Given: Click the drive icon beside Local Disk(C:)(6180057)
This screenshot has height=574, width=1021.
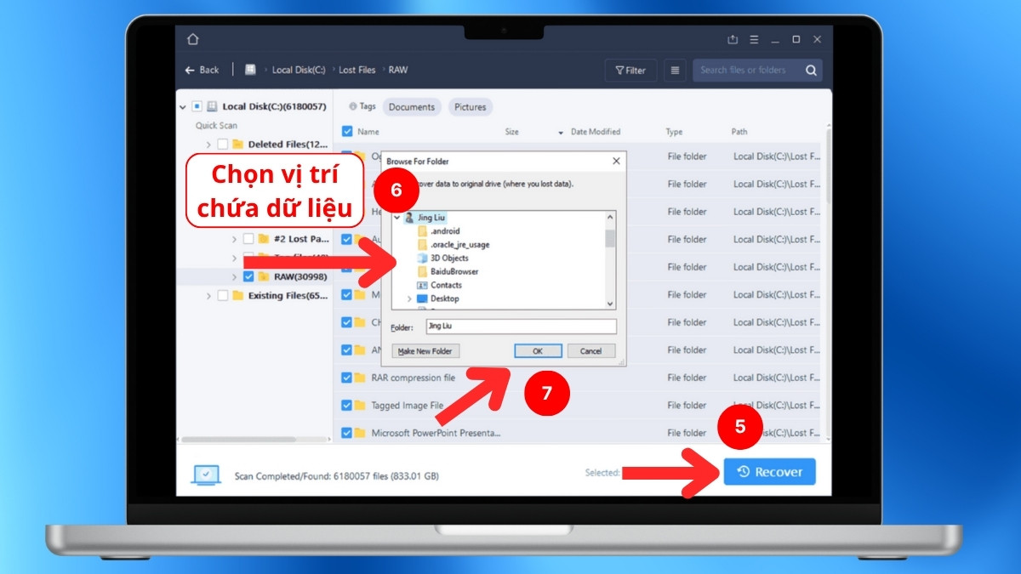Looking at the screenshot, I should click(x=212, y=106).
